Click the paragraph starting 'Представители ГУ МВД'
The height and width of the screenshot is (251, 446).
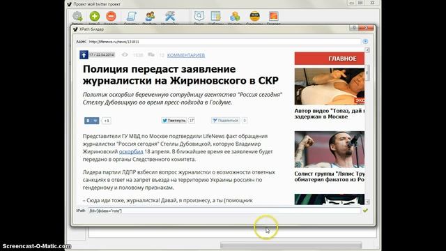click(178, 148)
